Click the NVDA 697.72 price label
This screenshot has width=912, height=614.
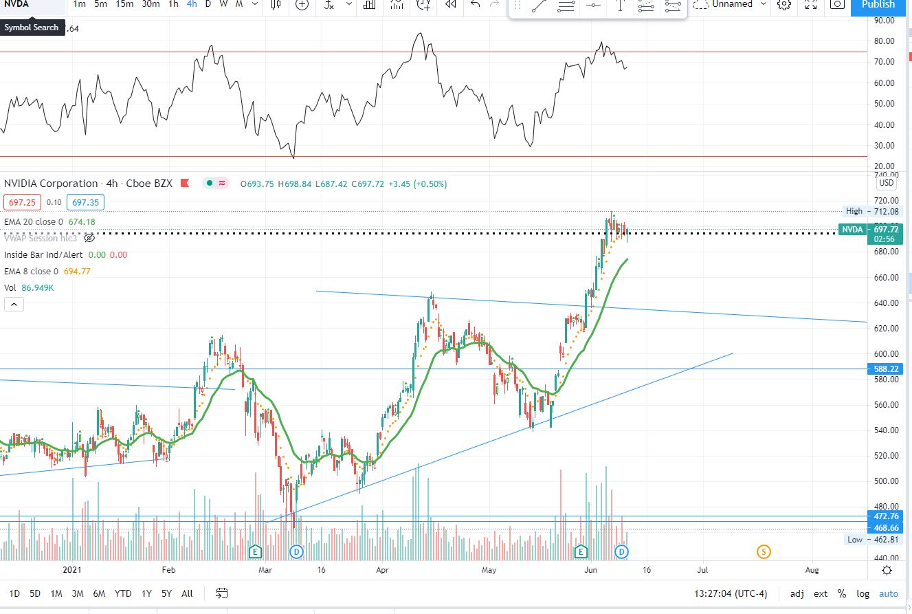click(872, 234)
